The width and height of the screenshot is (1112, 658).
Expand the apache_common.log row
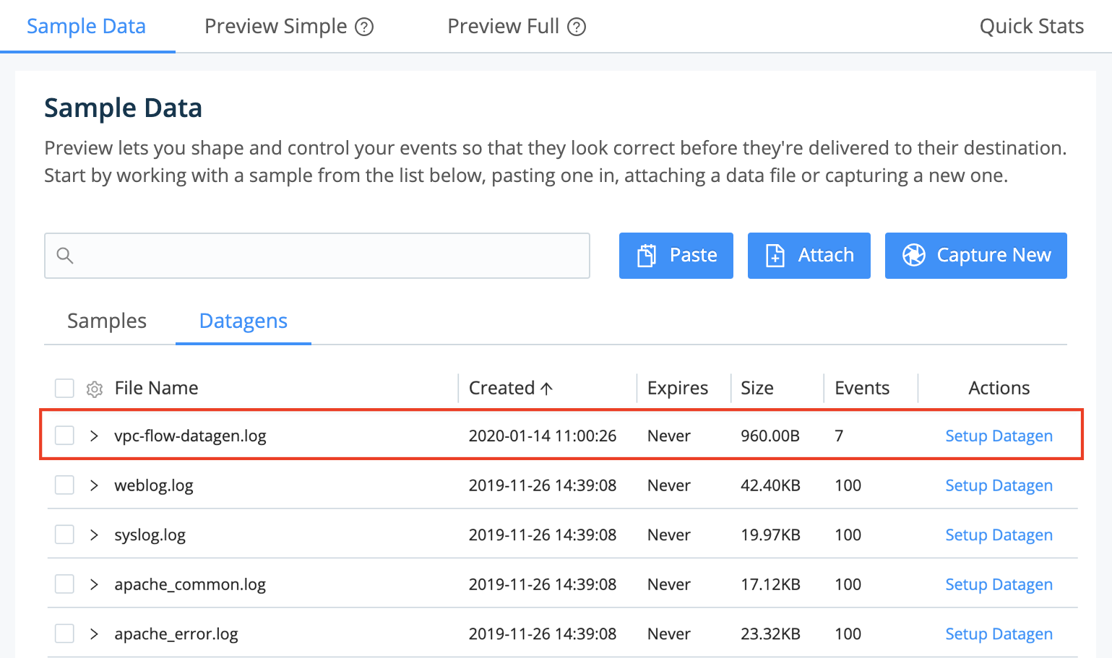(94, 584)
